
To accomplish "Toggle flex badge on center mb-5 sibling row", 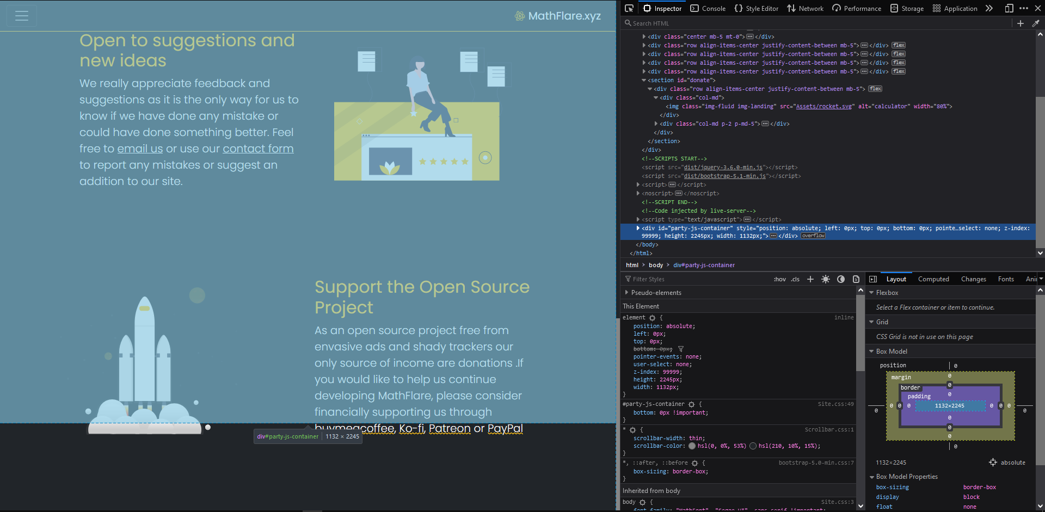I will click(899, 45).
